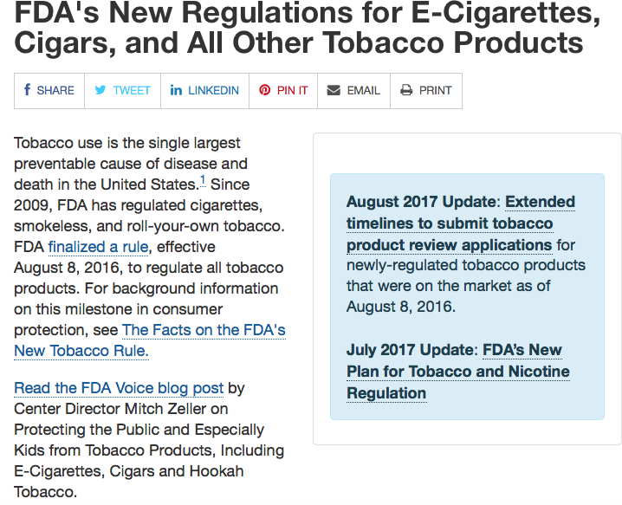Follow 'The Facts on the FDA's New Tobacco Rule' link
The height and width of the screenshot is (505, 622).
tap(204, 330)
